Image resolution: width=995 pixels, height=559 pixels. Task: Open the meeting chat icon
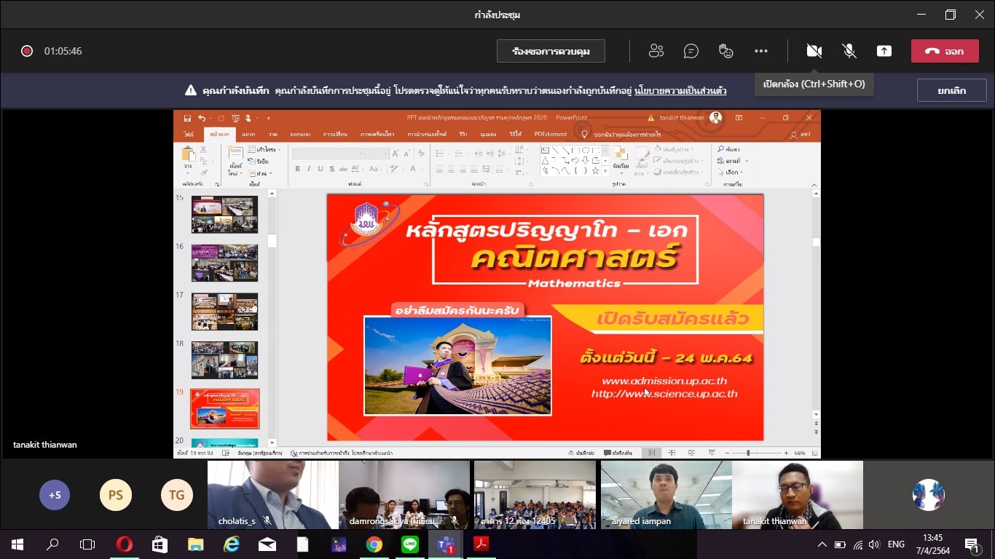[691, 51]
